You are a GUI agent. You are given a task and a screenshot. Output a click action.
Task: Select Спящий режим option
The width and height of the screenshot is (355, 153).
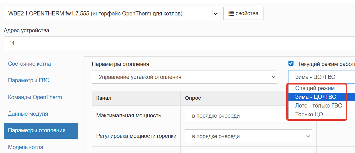coord(315,88)
